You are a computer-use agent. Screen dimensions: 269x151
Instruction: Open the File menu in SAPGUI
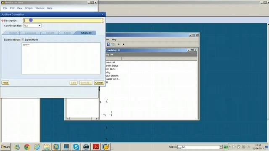[x=5, y=8]
